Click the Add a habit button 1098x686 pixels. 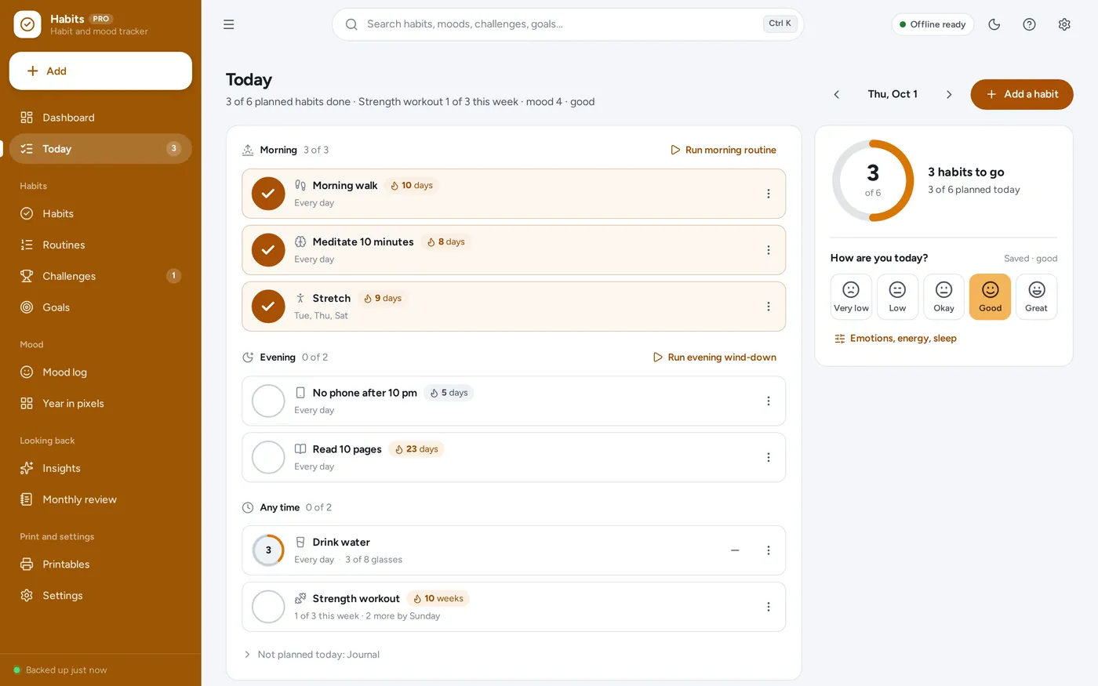1022,94
